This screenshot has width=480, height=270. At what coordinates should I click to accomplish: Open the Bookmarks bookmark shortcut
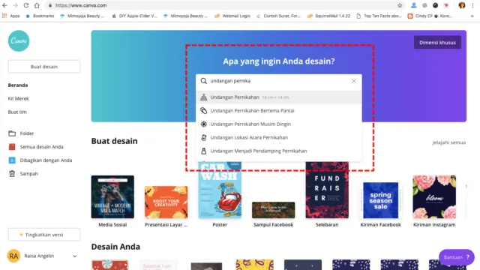(x=40, y=16)
